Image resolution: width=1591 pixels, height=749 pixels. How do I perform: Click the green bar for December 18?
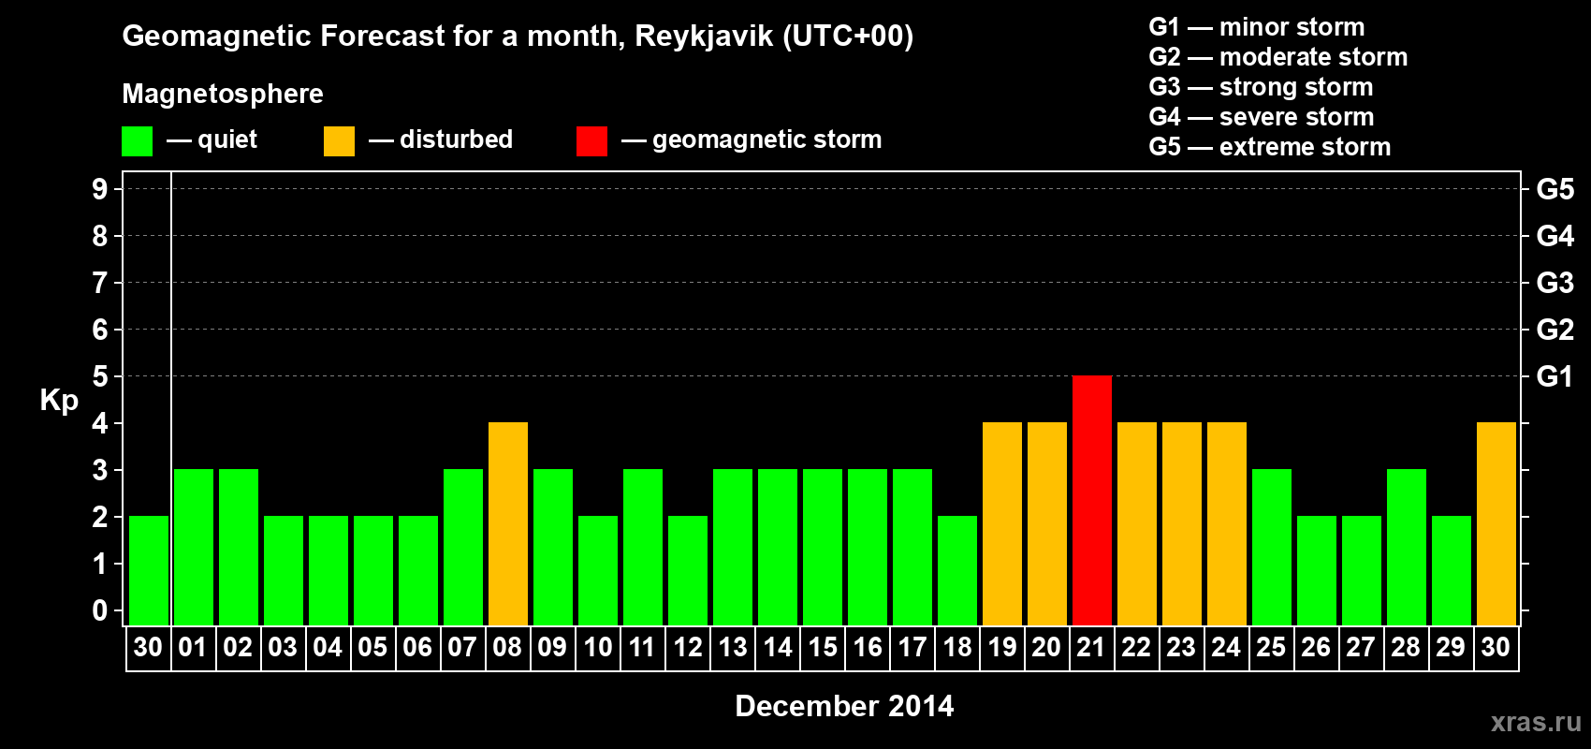957,570
